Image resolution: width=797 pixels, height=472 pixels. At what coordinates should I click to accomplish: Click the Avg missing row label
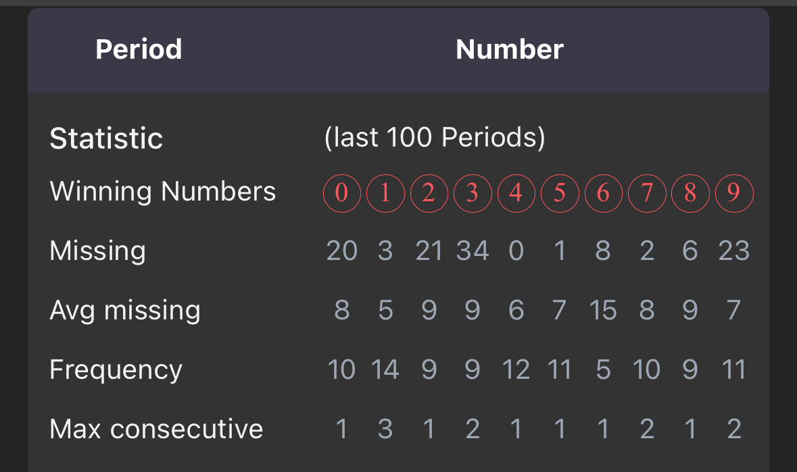click(125, 310)
